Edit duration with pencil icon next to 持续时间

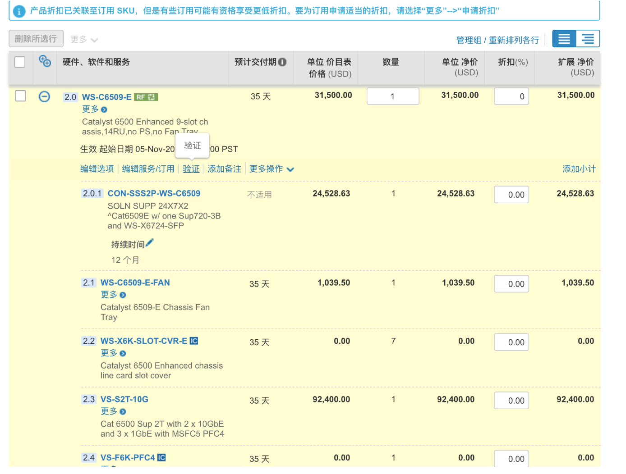[150, 243]
